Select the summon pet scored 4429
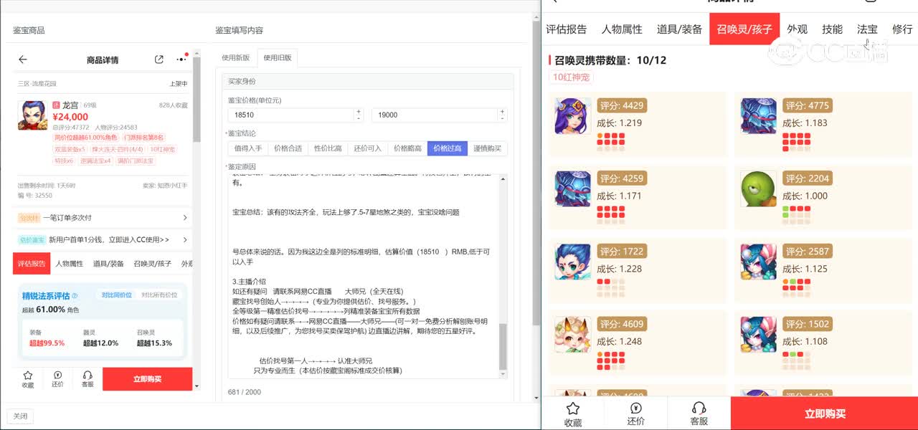Viewport: 918px width, 430px height. (x=573, y=116)
